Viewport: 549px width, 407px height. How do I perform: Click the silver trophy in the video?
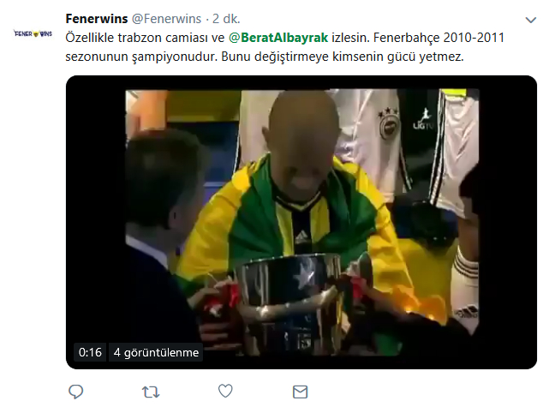pos(287,303)
